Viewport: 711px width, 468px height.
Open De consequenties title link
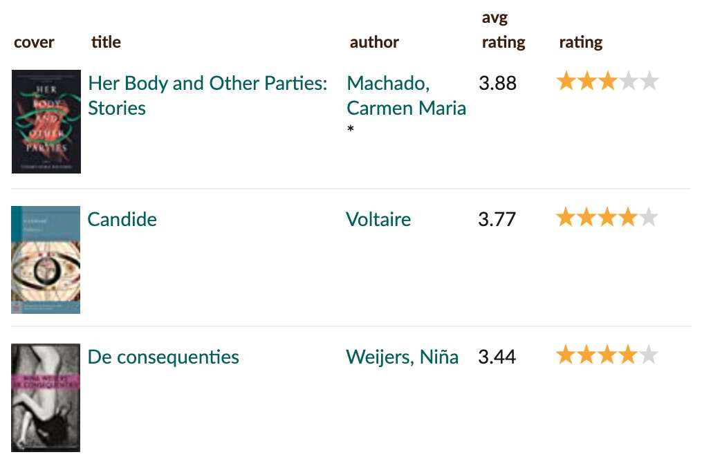point(163,357)
